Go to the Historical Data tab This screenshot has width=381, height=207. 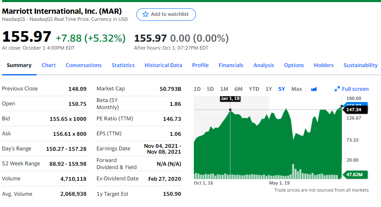(163, 65)
